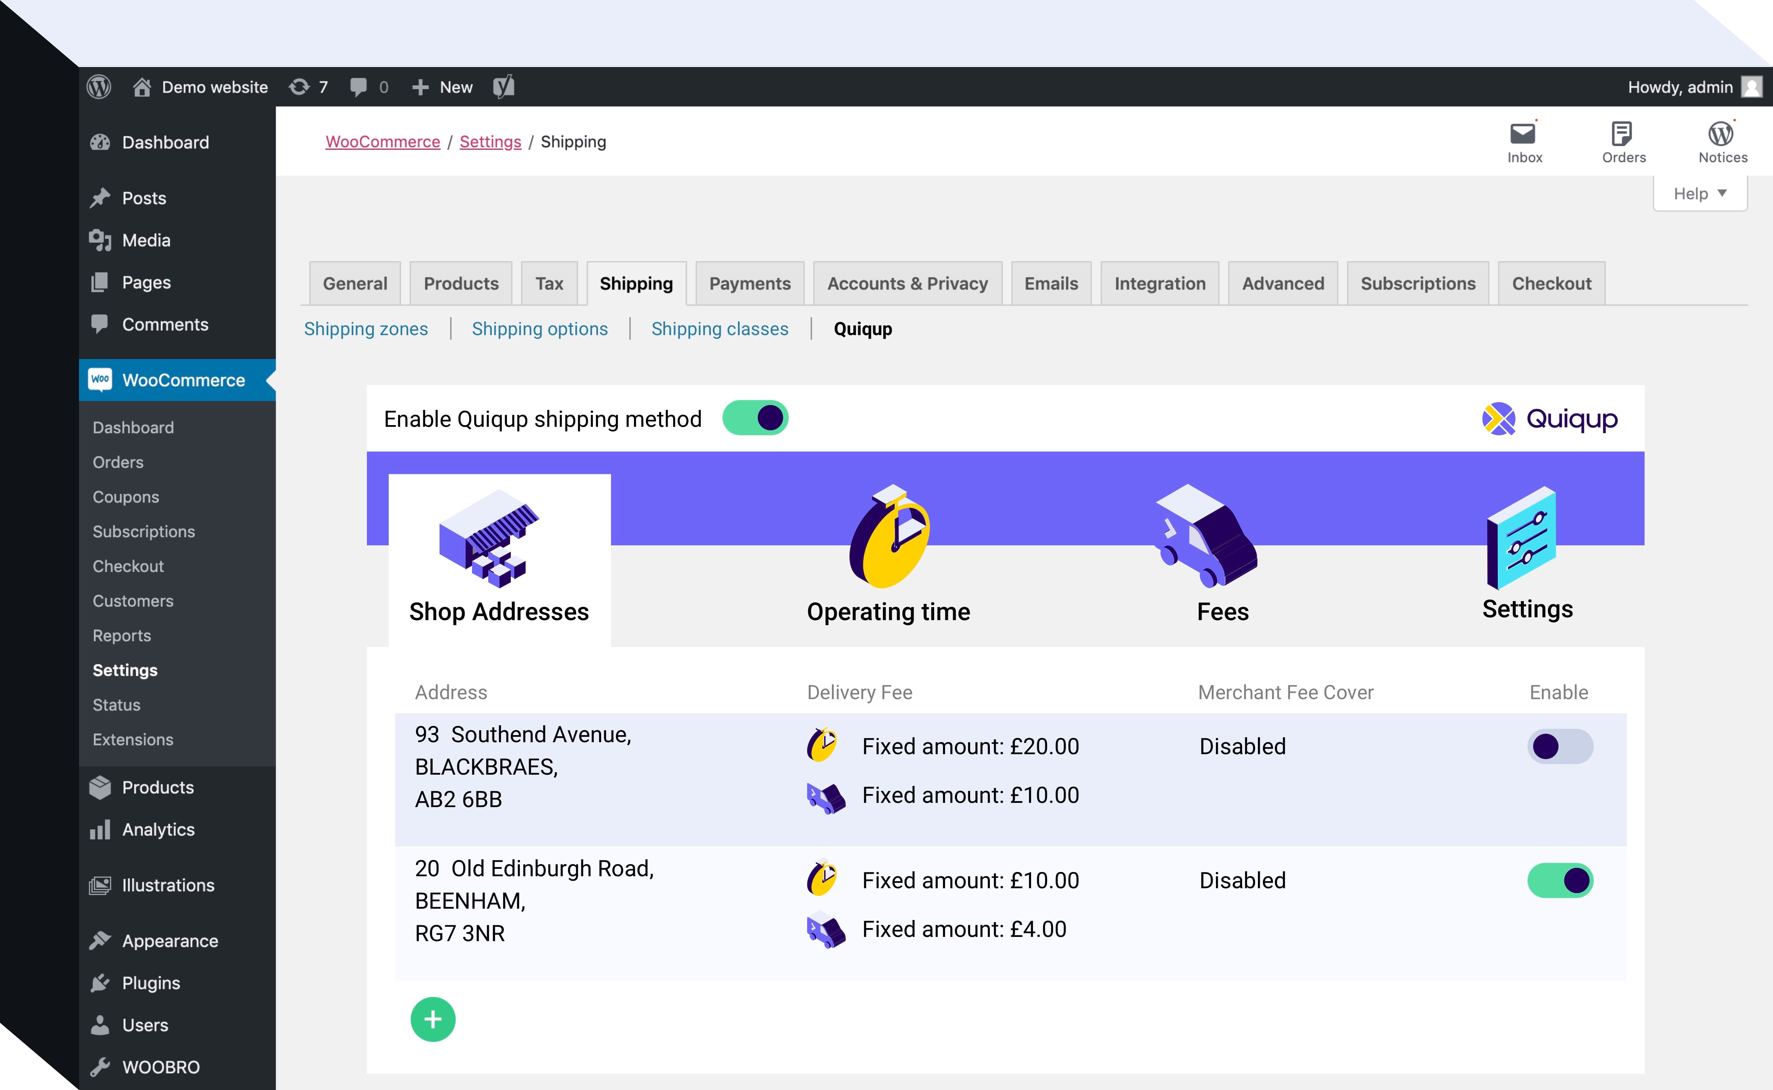Click 'Fixed amount: £4.00' delivery fee
The image size is (1773, 1090).
[x=964, y=929]
